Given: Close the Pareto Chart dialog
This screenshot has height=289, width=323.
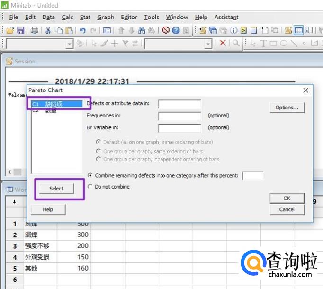Looking at the screenshot, I should click(305, 90).
